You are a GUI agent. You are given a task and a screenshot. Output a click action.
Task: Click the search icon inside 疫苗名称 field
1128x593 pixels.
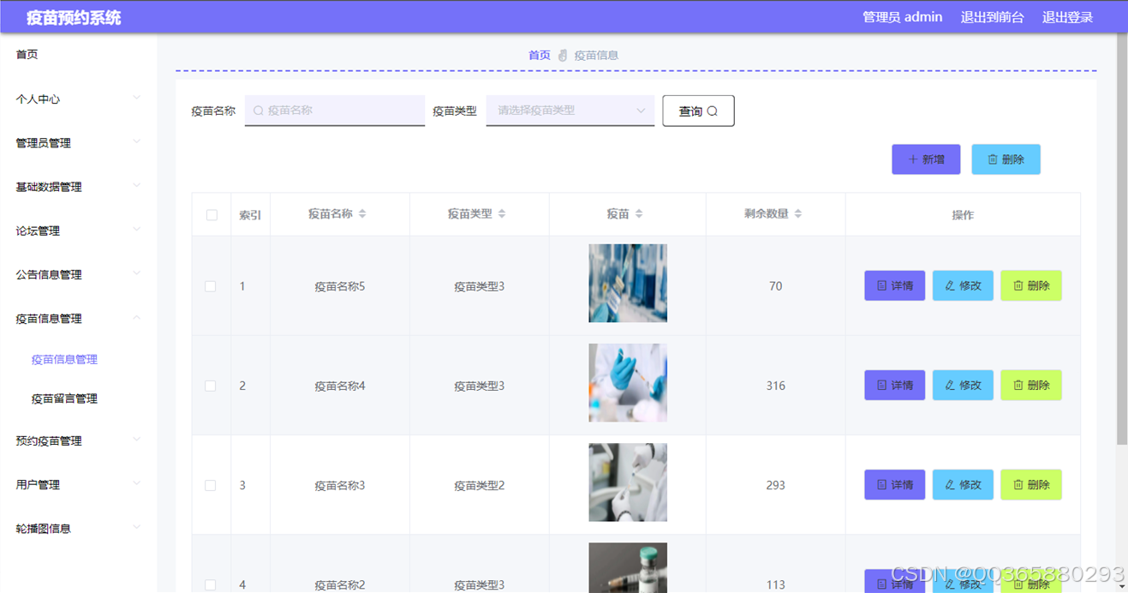pyautogui.click(x=259, y=111)
